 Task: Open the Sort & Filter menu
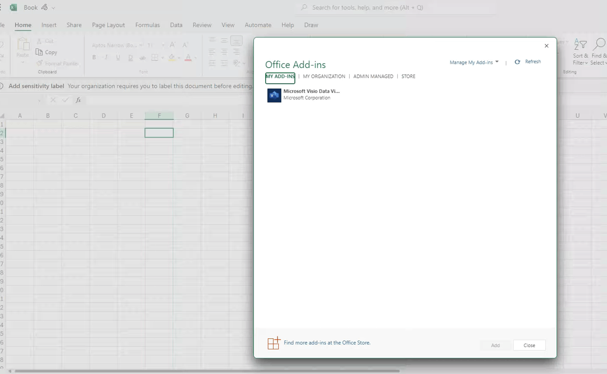pos(580,54)
